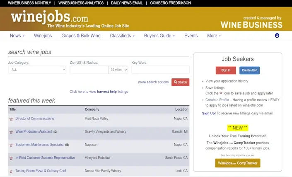Viewport: 292px width, 177px height.
Task: Click the Company column header
Action: pyautogui.click(x=92, y=109)
